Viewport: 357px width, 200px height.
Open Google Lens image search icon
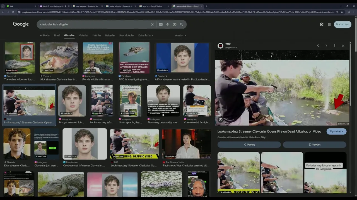(x=175, y=24)
